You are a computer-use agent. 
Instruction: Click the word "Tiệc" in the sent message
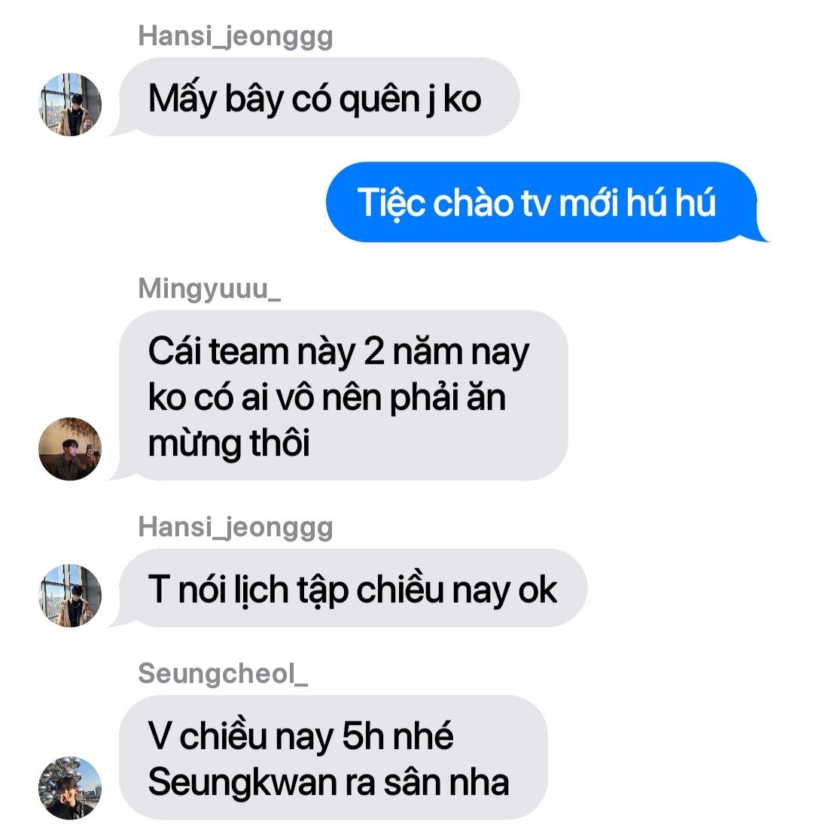[391, 203]
